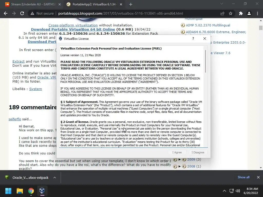
Task: Open the Chrome extensions puzzle icon
Action: [241, 13]
